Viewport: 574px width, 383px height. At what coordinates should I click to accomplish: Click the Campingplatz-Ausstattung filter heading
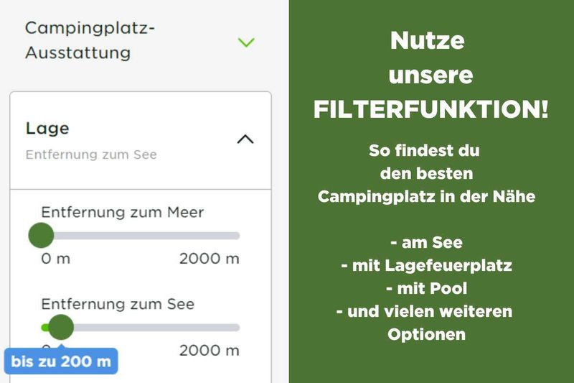point(90,40)
